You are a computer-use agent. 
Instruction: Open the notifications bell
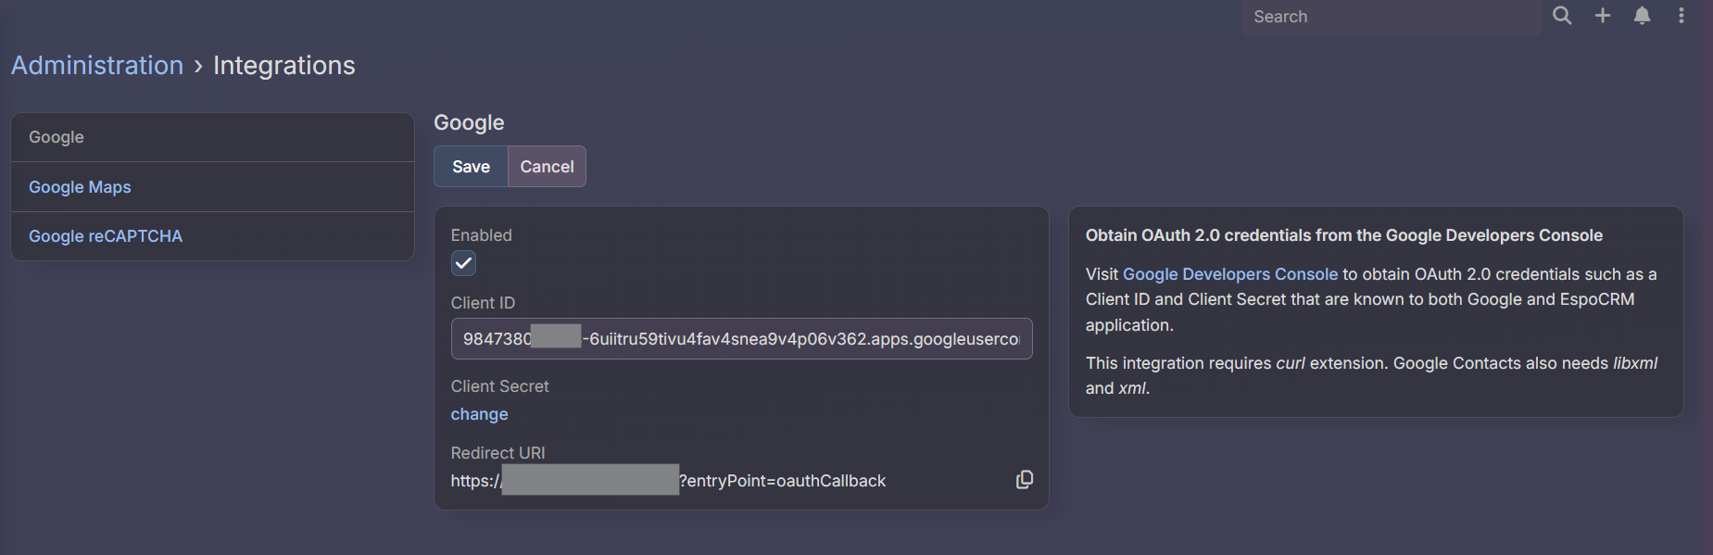pyautogui.click(x=1642, y=16)
